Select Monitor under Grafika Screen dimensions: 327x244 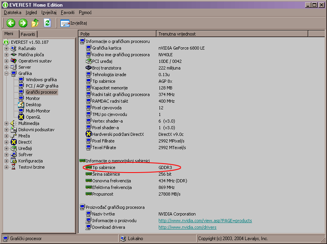pos(33,98)
